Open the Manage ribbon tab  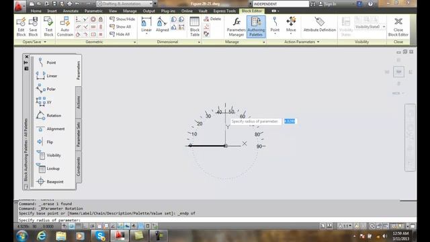click(x=130, y=11)
